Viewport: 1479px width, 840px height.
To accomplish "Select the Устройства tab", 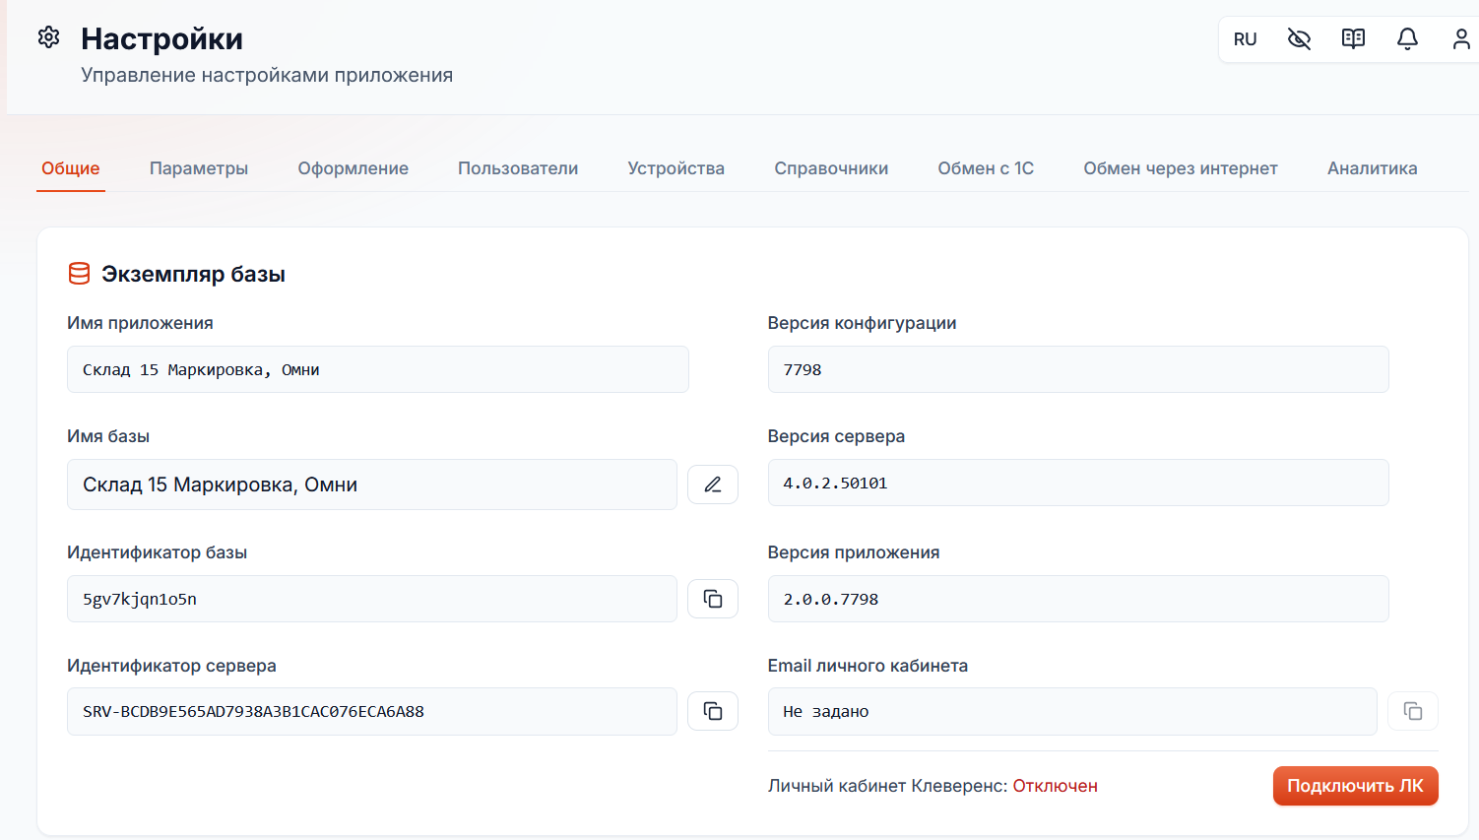I will pyautogui.click(x=676, y=168).
